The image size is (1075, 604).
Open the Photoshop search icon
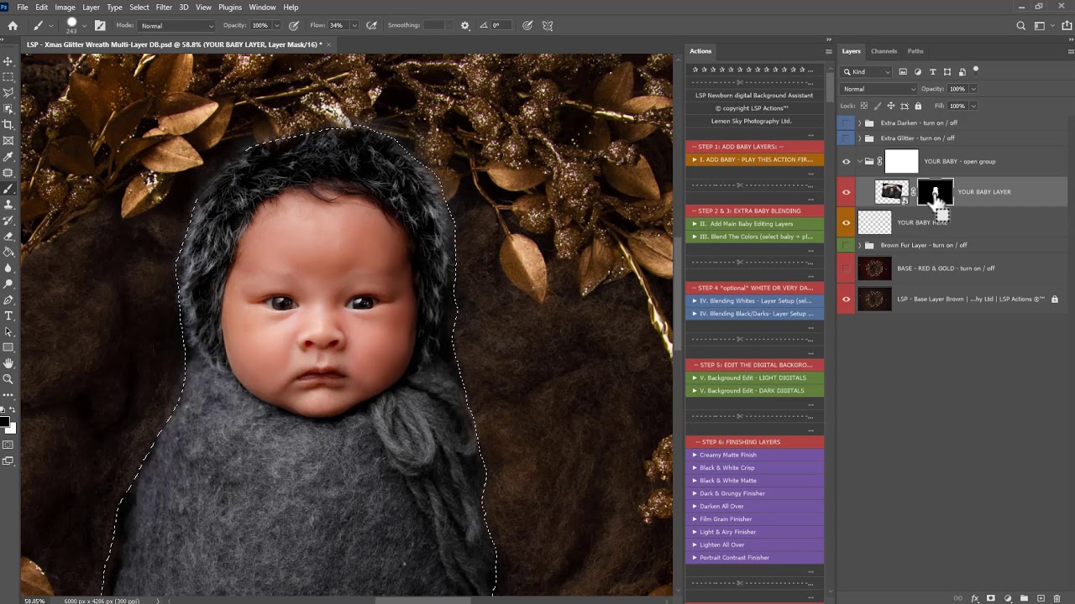coord(1021,26)
